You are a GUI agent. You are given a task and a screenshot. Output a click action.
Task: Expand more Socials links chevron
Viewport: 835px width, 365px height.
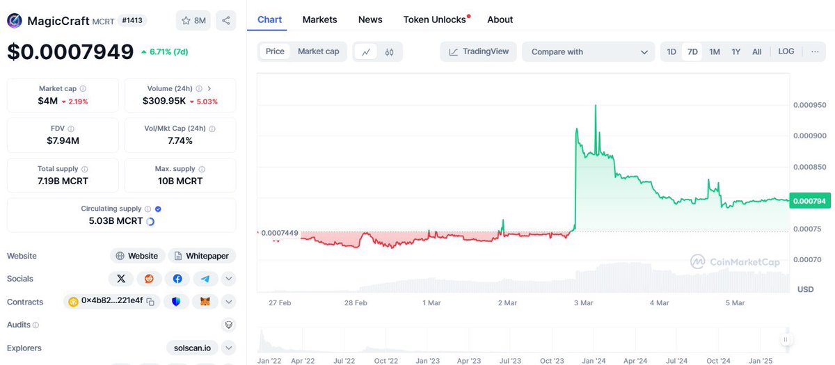tap(228, 278)
